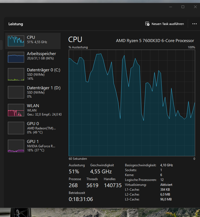The width and height of the screenshot is (200, 217).
Task: Click the Prozesse count 268
Action: (x=73, y=185)
